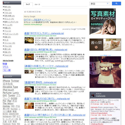Click the PIXTA 写真素材 banner ad
This screenshot has width=125, height=125.
[103, 22]
